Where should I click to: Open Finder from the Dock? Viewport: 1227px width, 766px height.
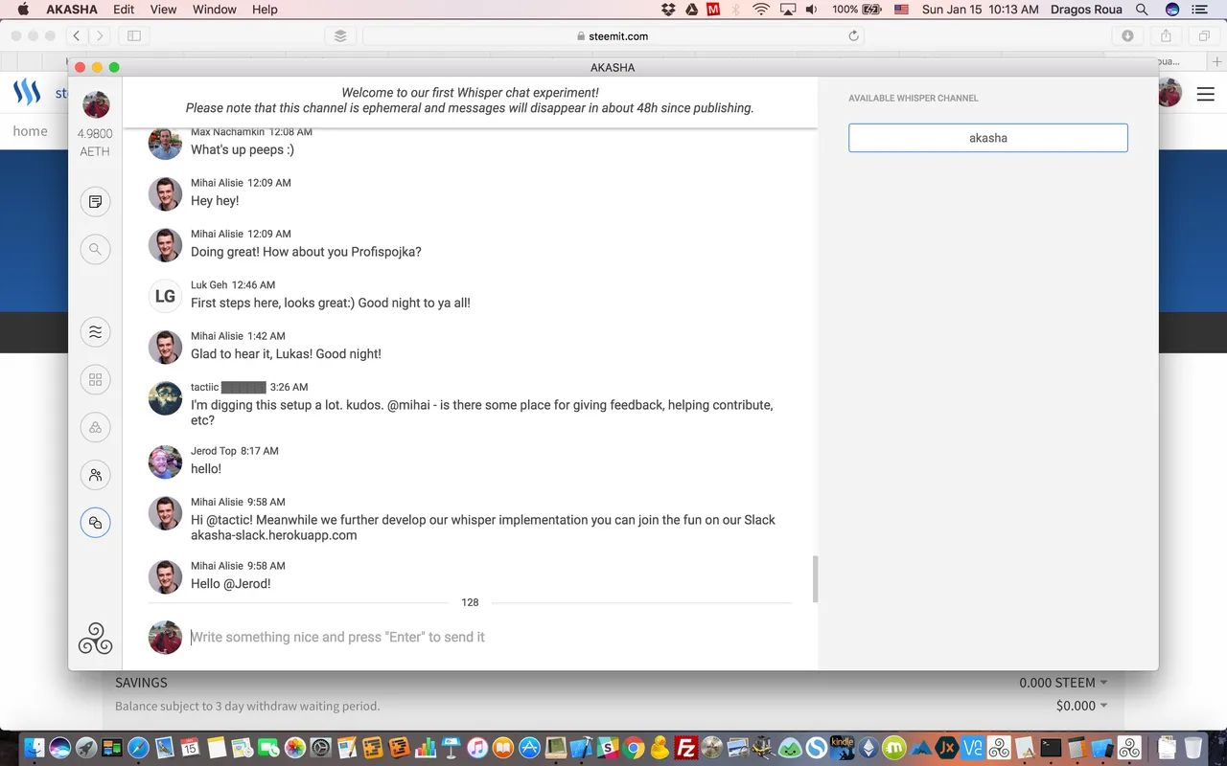click(x=35, y=748)
